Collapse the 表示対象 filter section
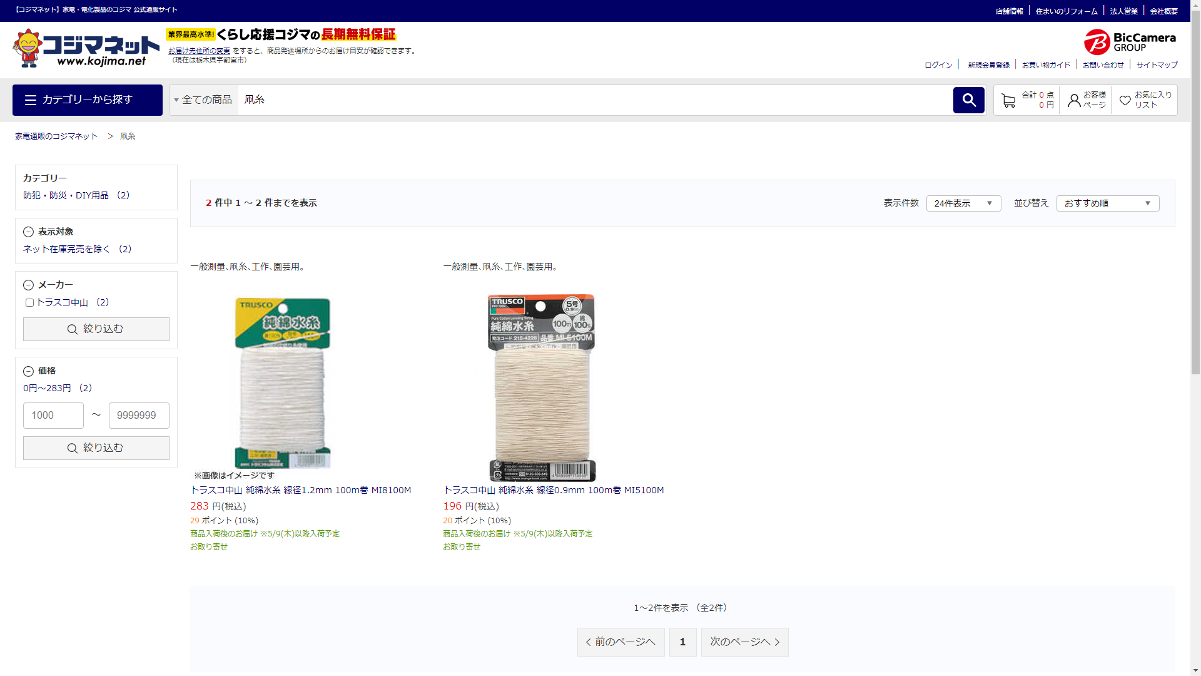The height and width of the screenshot is (676, 1201). tap(28, 232)
